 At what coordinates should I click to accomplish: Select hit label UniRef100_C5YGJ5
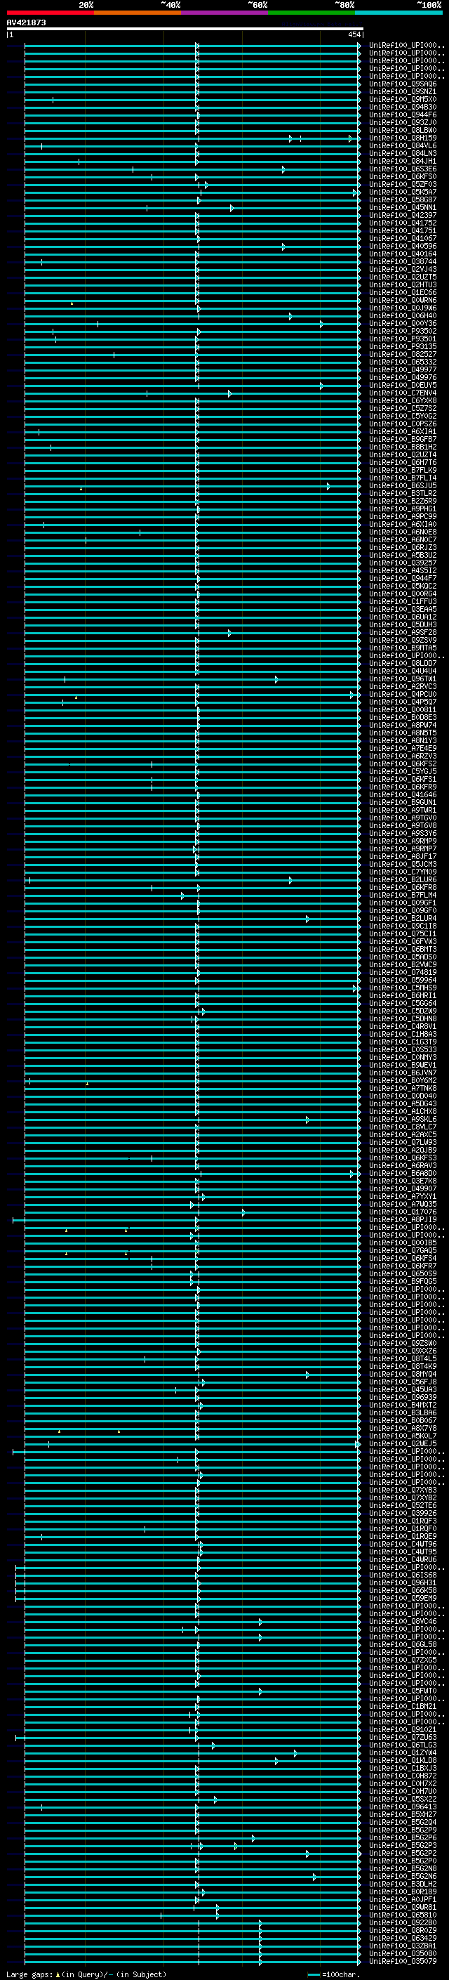pyautogui.click(x=403, y=772)
